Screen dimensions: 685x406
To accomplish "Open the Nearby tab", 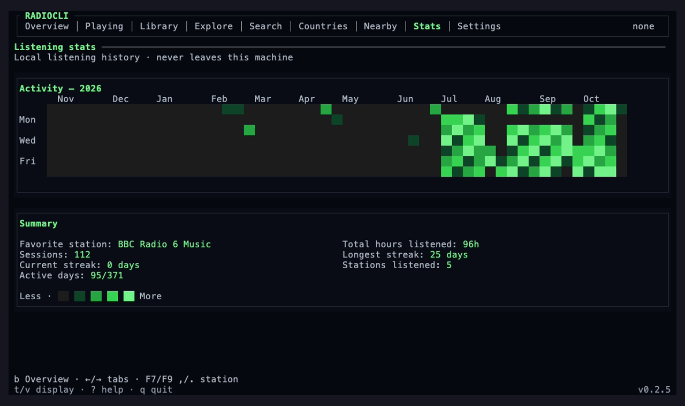I will (x=380, y=26).
